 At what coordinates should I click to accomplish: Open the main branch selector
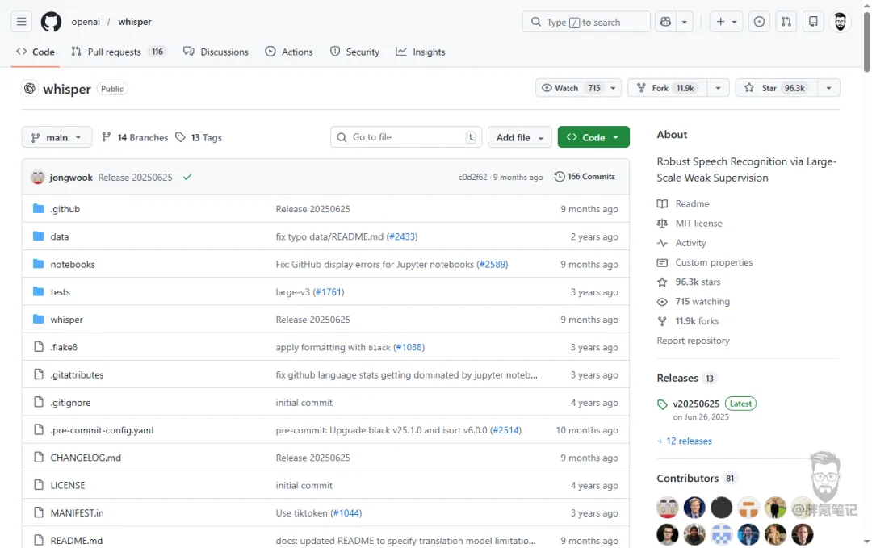(x=57, y=137)
